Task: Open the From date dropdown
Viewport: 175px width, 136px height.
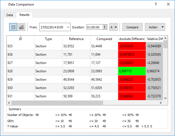Action: click(x=68, y=27)
